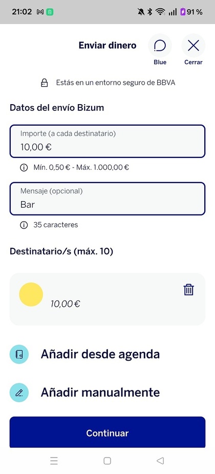Tap the Gmail notification icon in status bar
Image resolution: width=215 pixels, height=474 pixels.
(x=40, y=12)
